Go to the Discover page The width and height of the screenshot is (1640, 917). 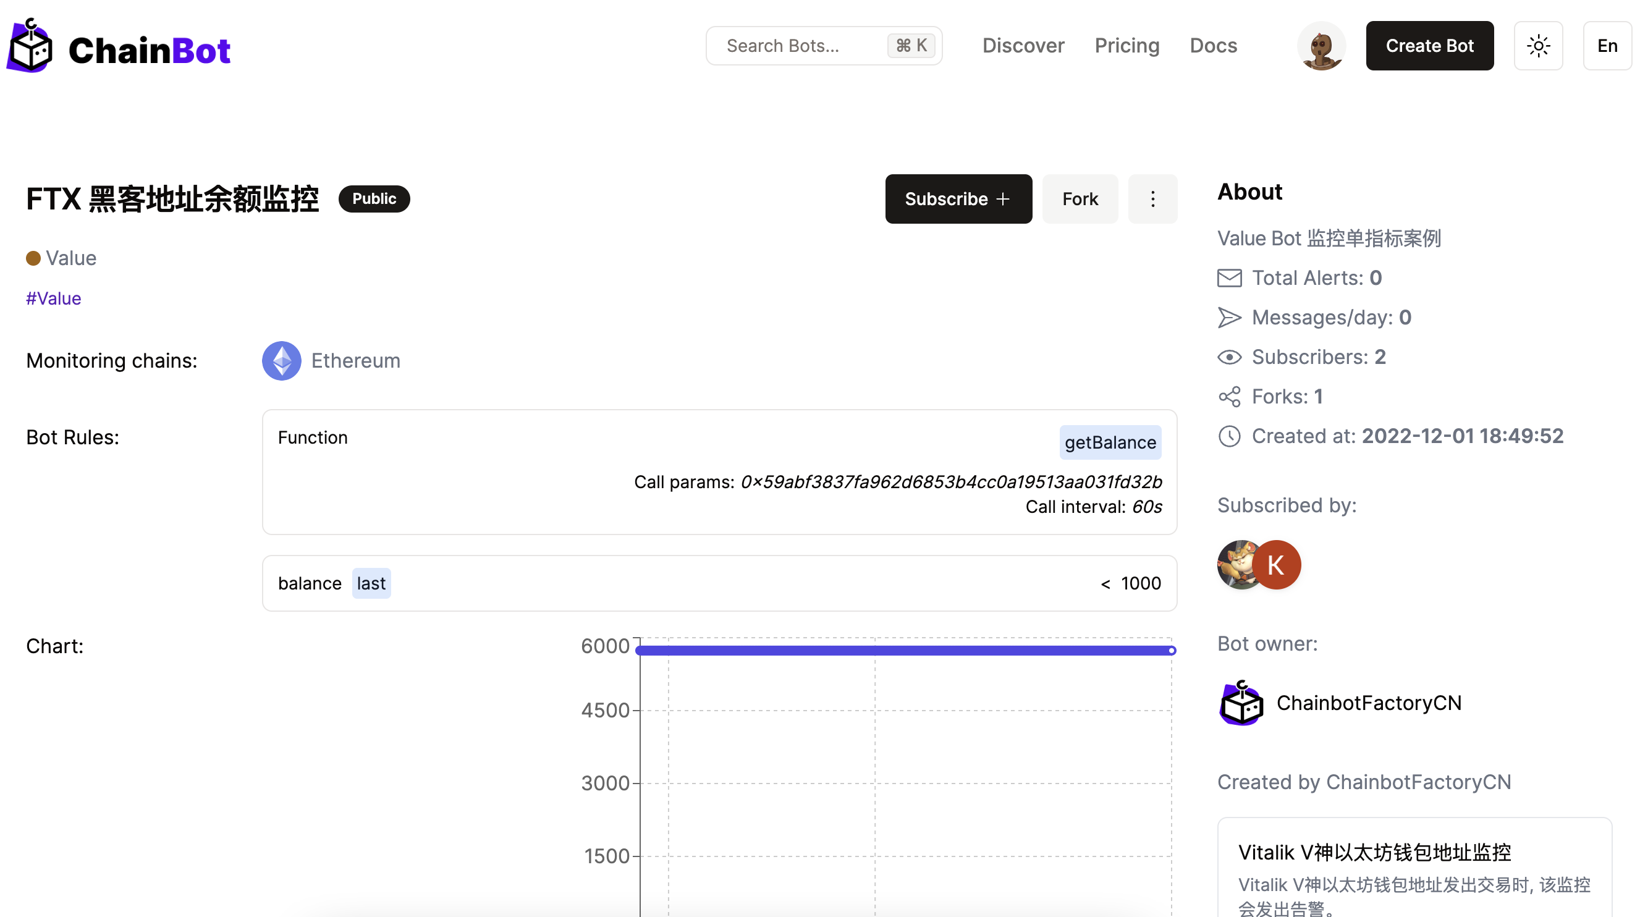point(1023,46)
